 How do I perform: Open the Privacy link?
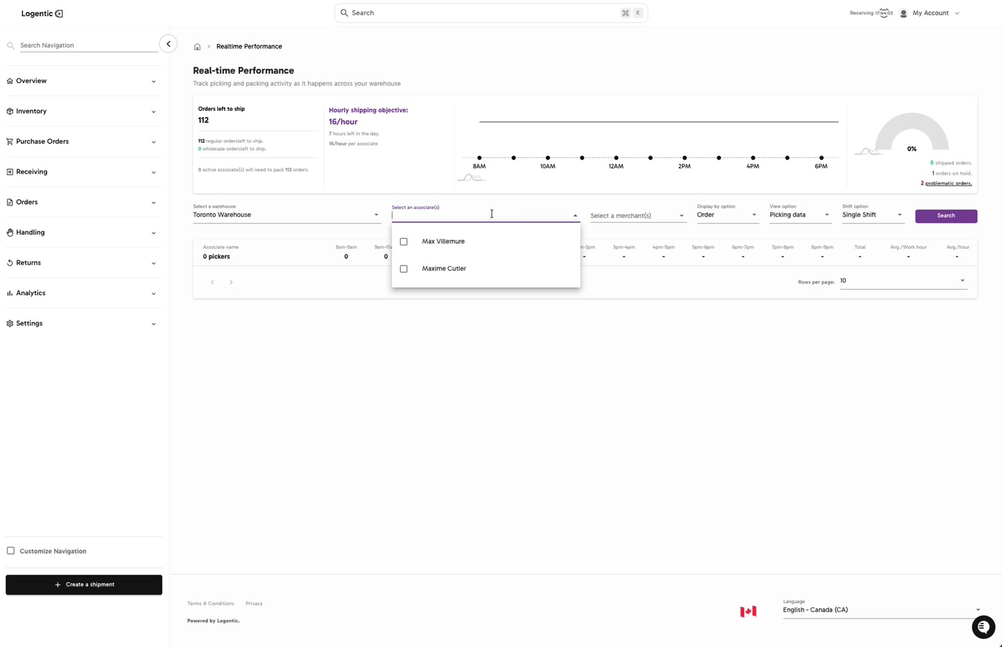(254, 604)
